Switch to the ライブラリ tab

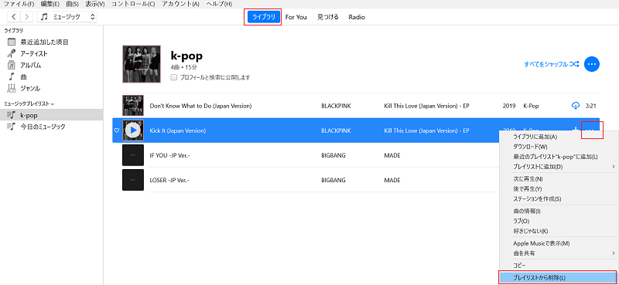(x=264, y=17)
